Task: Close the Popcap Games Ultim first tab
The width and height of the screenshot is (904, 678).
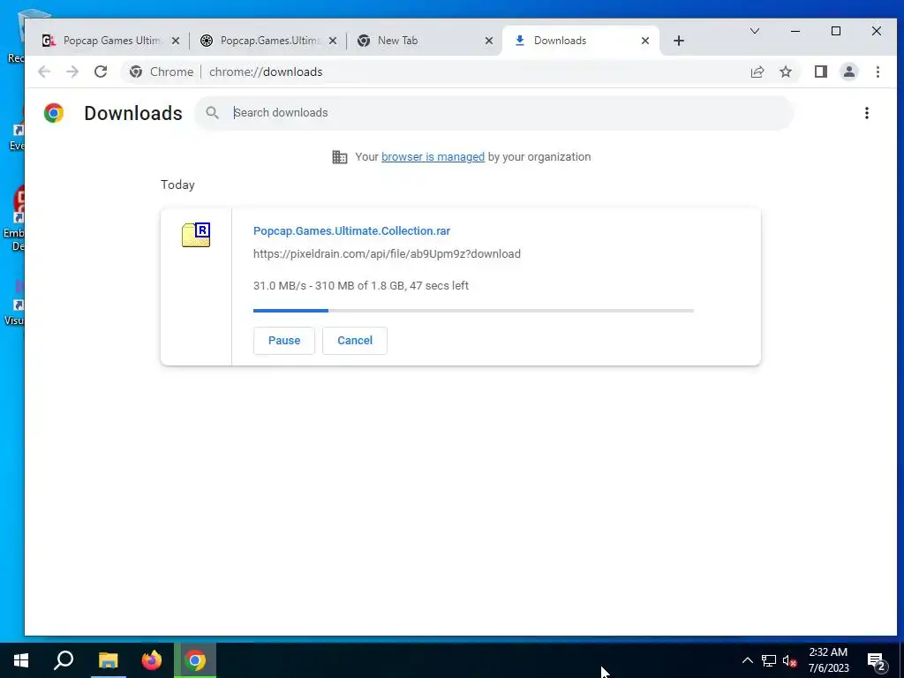Action: click(176, 41)
